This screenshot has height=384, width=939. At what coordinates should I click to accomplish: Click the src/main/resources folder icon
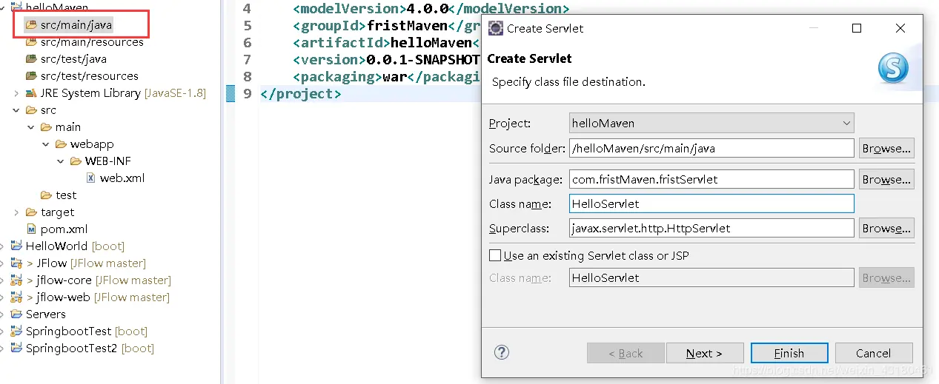(x=31, y=42)
